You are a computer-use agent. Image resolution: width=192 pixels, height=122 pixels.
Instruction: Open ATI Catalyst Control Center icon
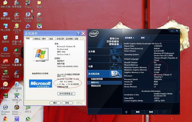point(6,64)
